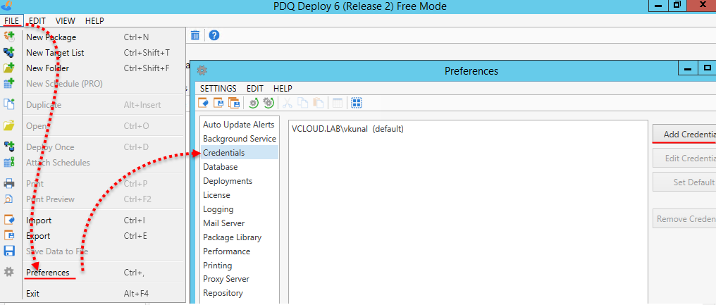Open HELP menu in Preferences window
Screen dimensions: 716x305
pos(283,89)
